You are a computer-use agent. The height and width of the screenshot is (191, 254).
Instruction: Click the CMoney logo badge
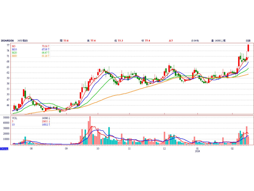pyautogui.click(x=4, y=149)
